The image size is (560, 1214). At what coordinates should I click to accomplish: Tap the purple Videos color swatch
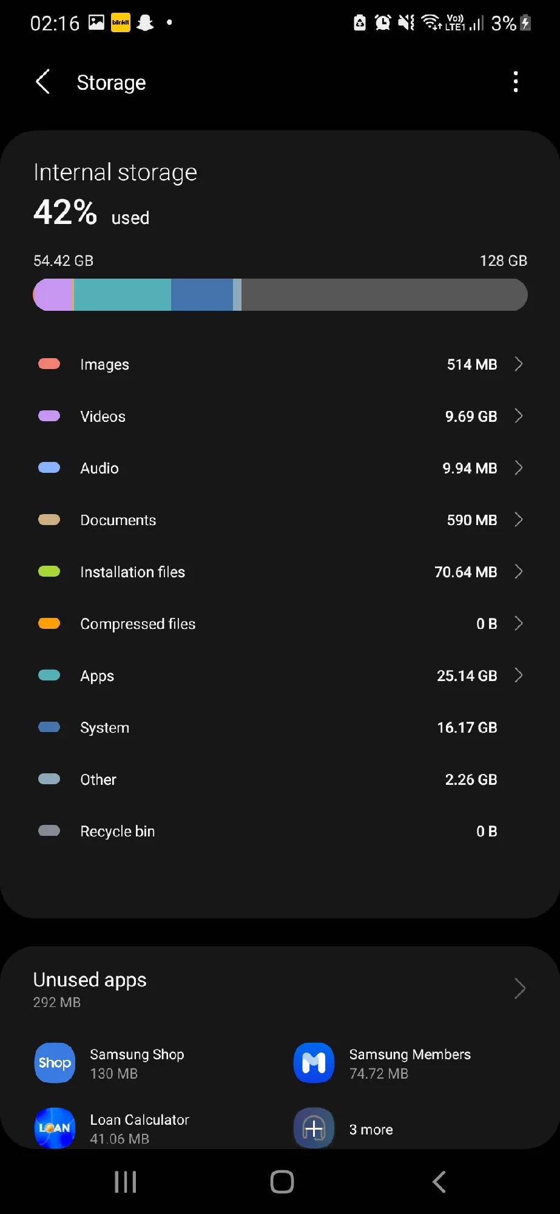click(x=49, y=416)
